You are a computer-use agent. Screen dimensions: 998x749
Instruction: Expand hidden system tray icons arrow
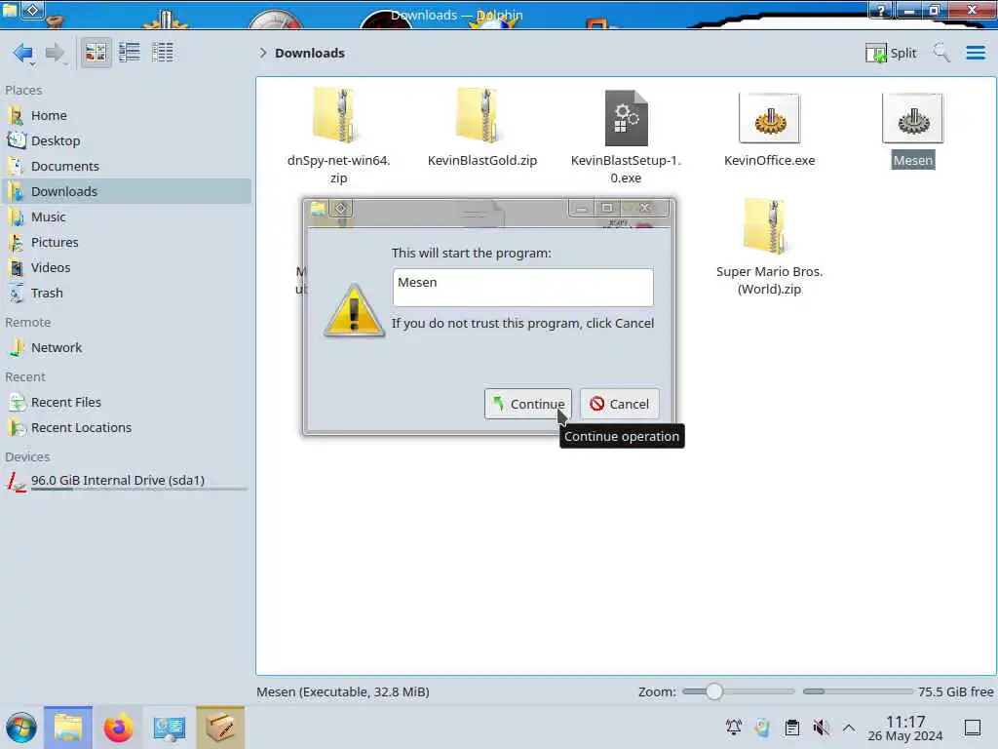point(849,728)
